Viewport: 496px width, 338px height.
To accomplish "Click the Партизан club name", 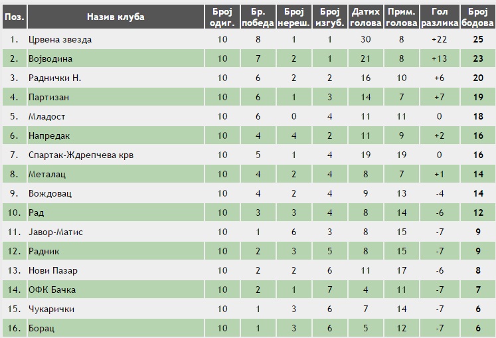I will pos(49,97).
